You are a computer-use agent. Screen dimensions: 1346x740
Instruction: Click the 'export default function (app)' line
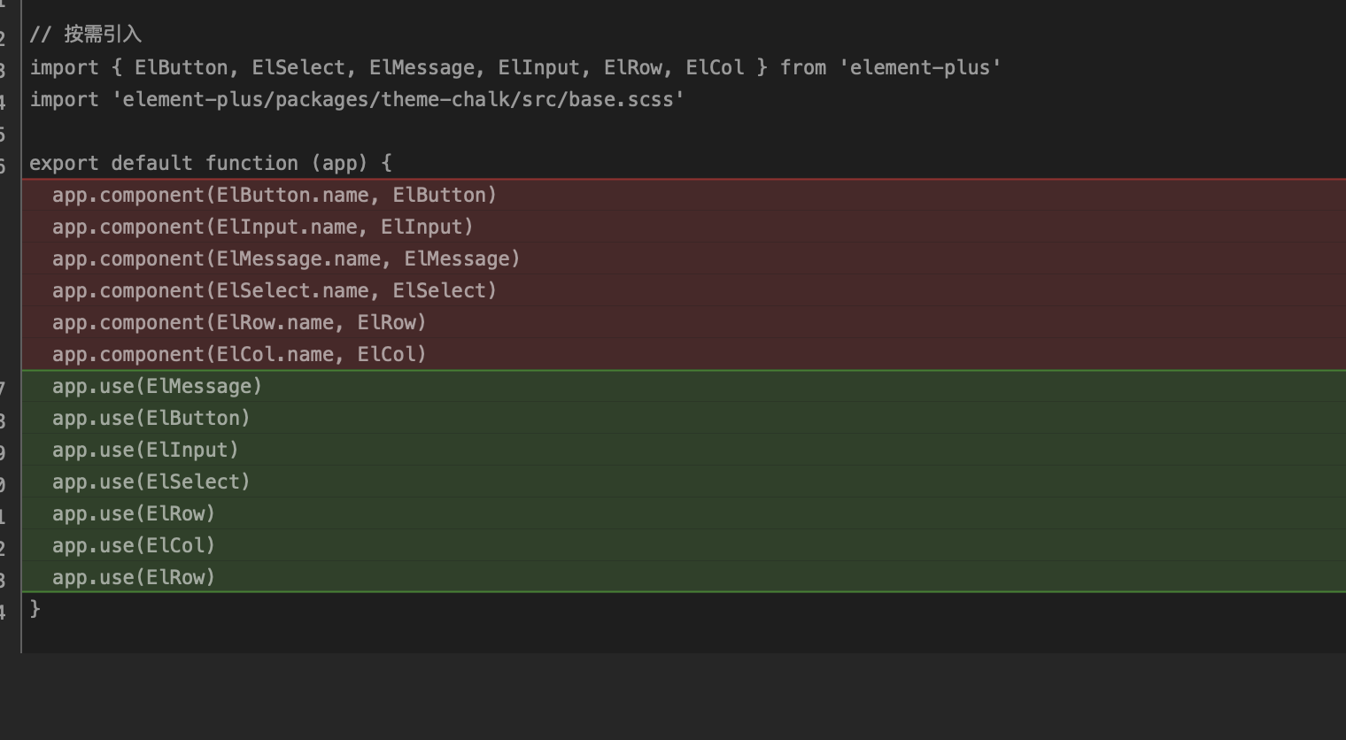click(x=211, y=164)
